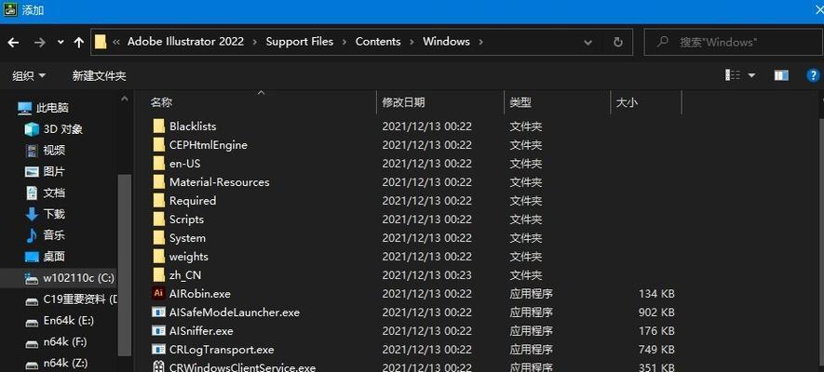Select the Scripts folder icon
This screenshot has height=372, width=824.
point(159,219)
